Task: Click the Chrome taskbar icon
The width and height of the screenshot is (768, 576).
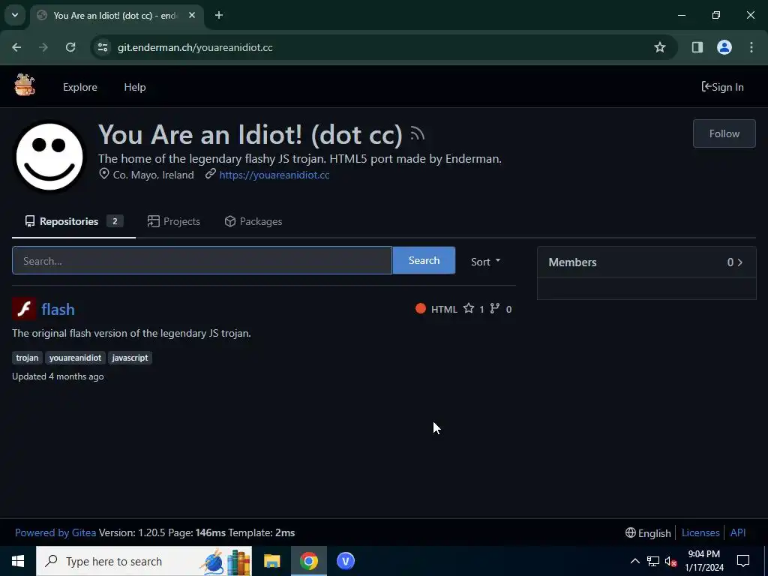Action: click(x=308, y=561)
